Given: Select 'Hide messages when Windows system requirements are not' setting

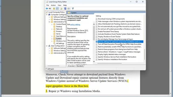Looking at the screenshot, I should click(120, 21).
